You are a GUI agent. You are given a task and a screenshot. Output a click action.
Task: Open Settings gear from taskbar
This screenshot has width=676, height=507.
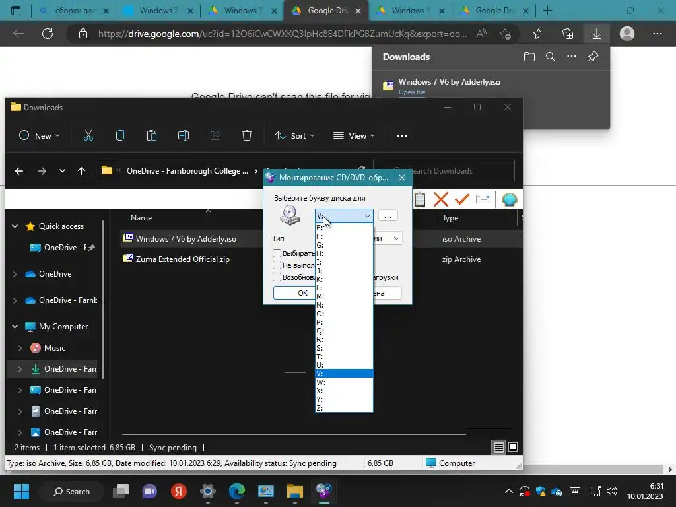click(208, 491)
